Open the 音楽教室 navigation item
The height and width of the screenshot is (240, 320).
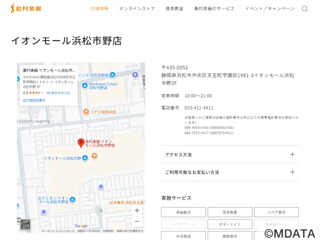tap(174, 9)
